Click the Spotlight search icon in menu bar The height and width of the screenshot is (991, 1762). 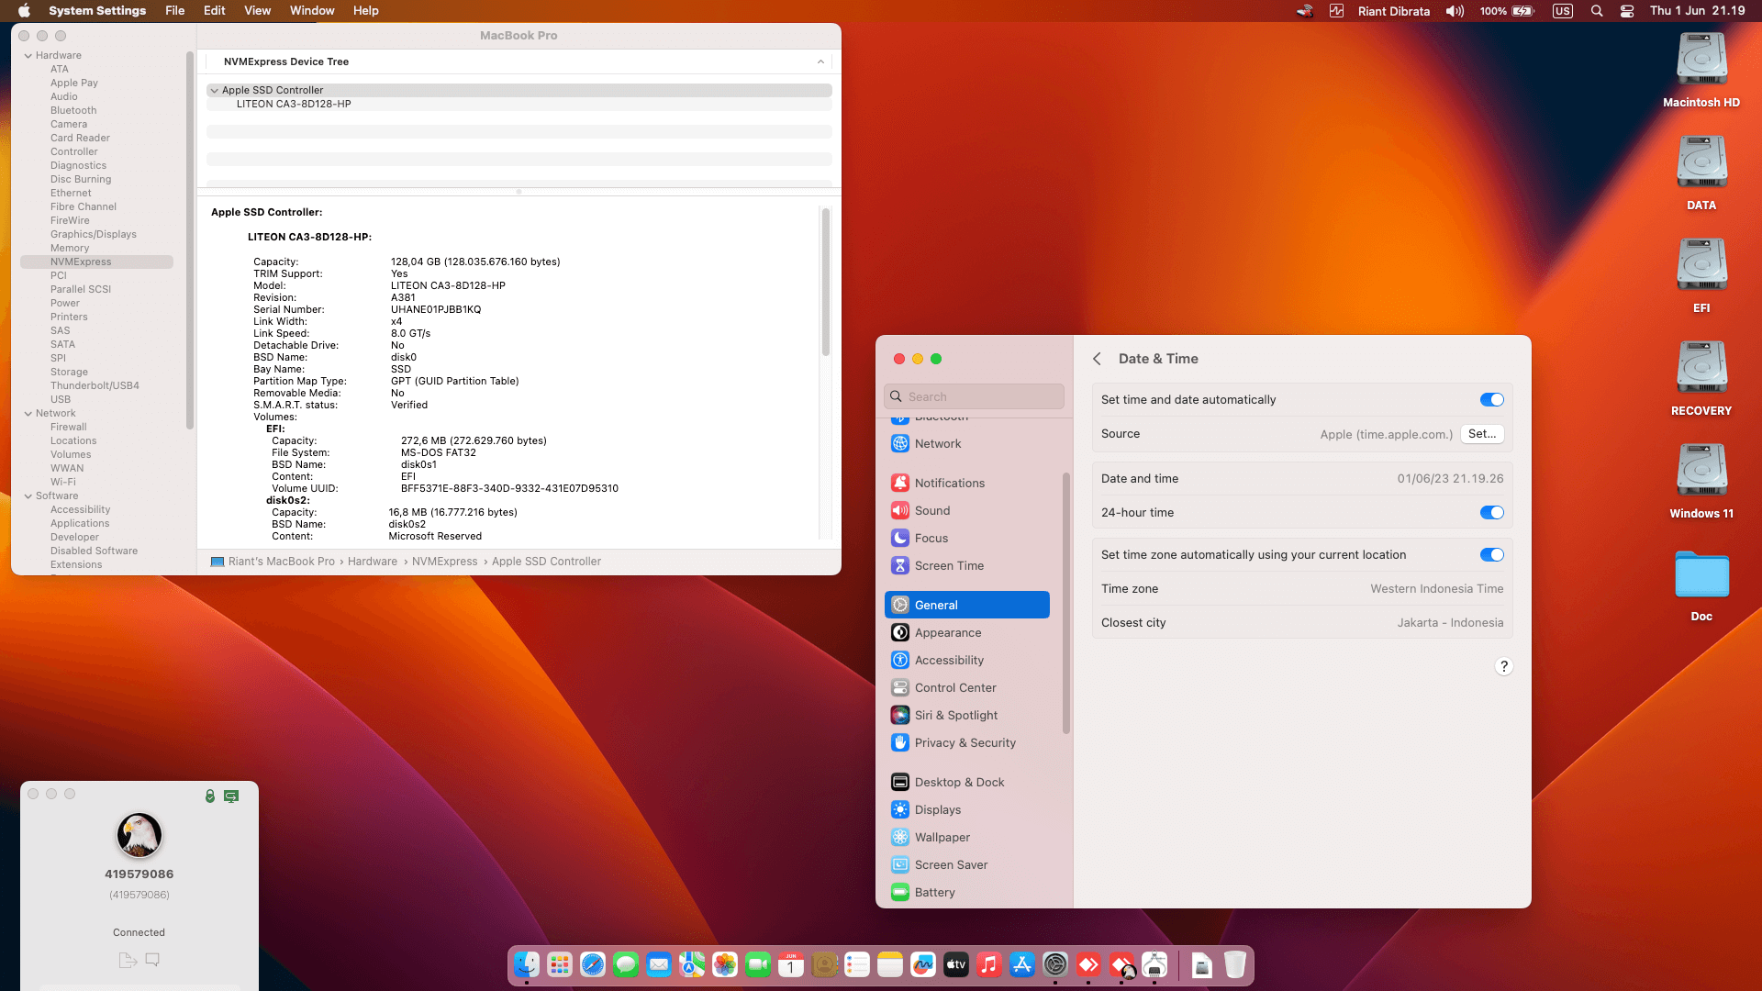point(1597,10)
